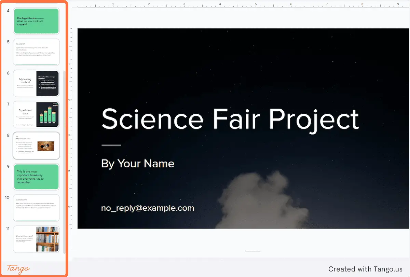Click the 'Science Fair Project' title text
The width and height of the screenshot is (410, 277).
[230, 119]
